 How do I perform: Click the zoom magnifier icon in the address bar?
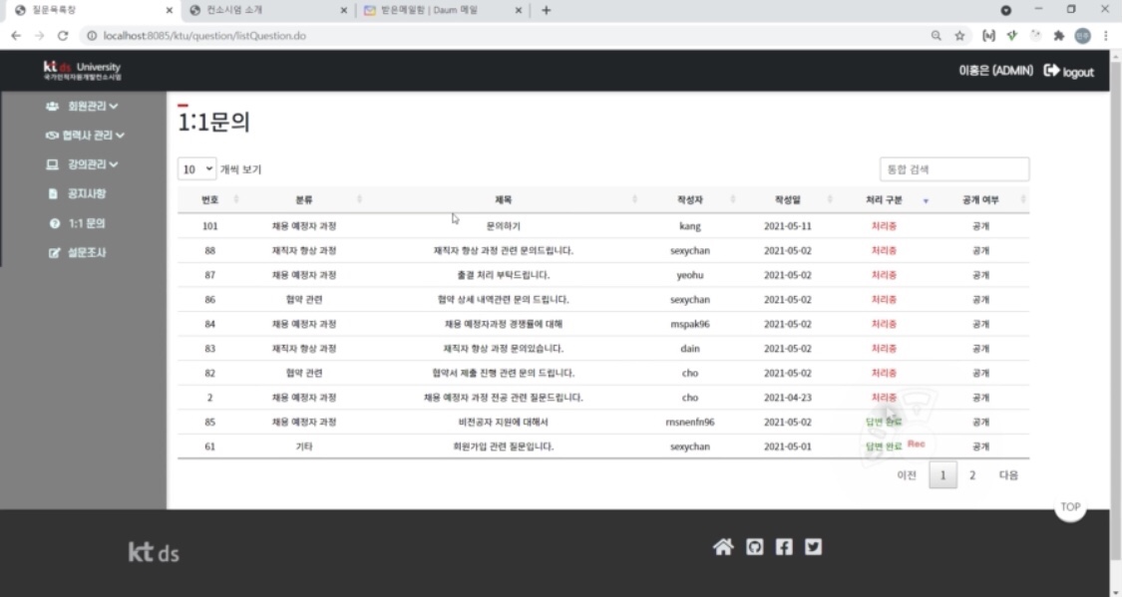coord(935,36)
